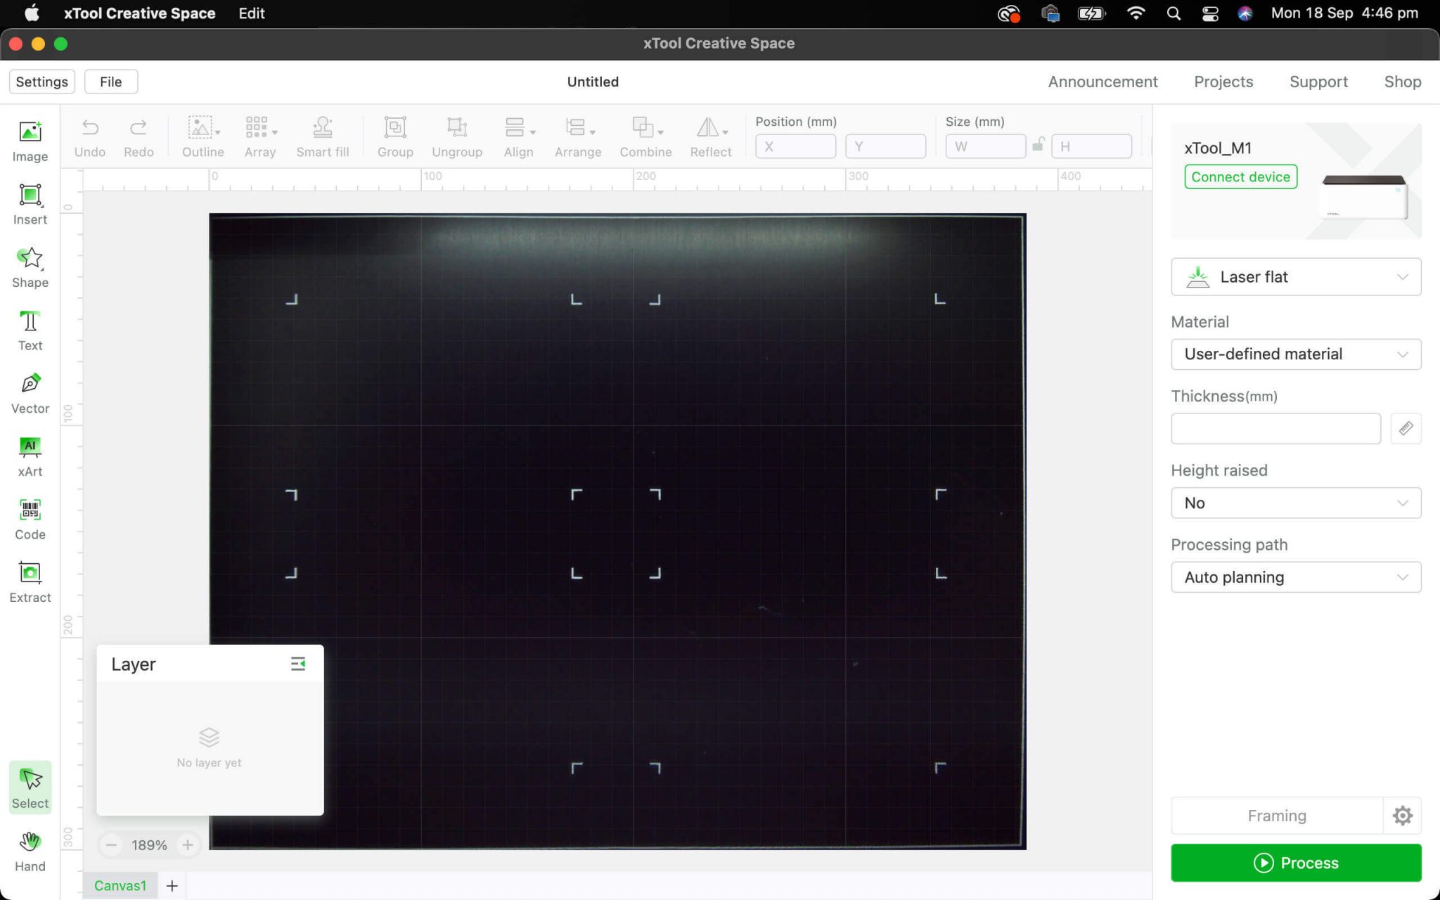This screenshot has height=900, width=1440.
Task: Choose the Vector pen tool
Action: (x=30, y=393)
